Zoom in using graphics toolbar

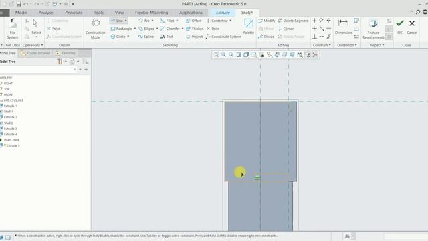click(x=224, y=55)
